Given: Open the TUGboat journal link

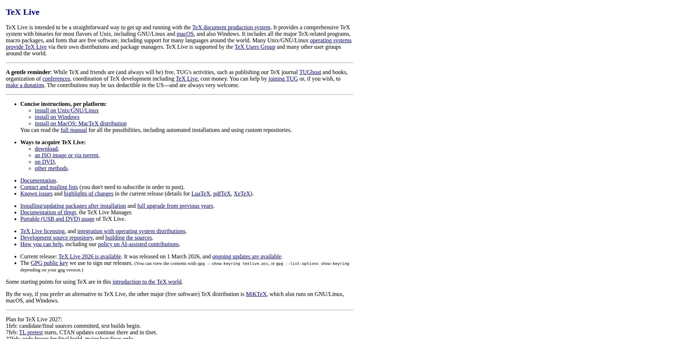Looking at the screenshot, I should point(310,72).
